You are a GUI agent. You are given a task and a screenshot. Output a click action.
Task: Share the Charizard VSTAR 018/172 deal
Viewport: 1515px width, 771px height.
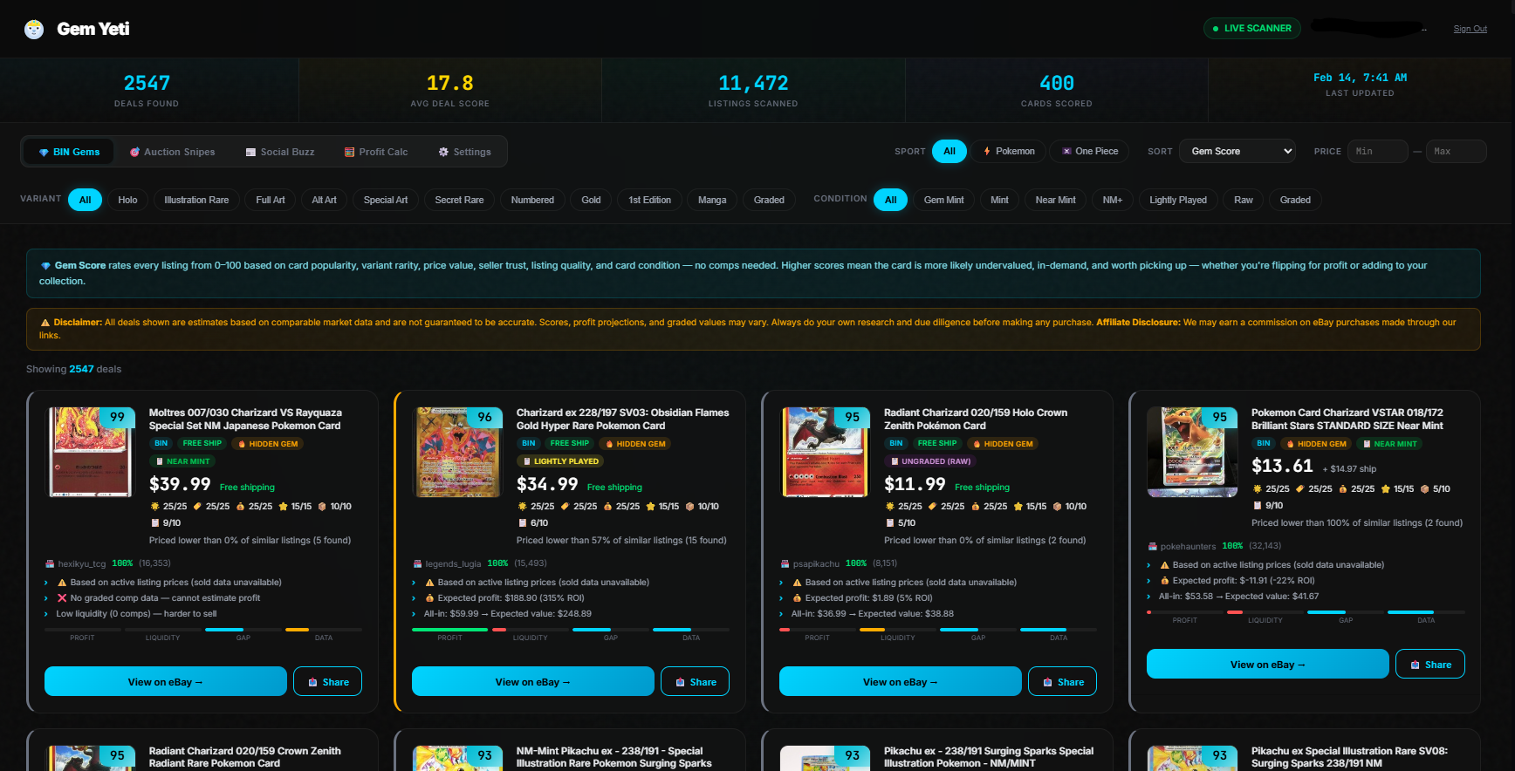1430,664
